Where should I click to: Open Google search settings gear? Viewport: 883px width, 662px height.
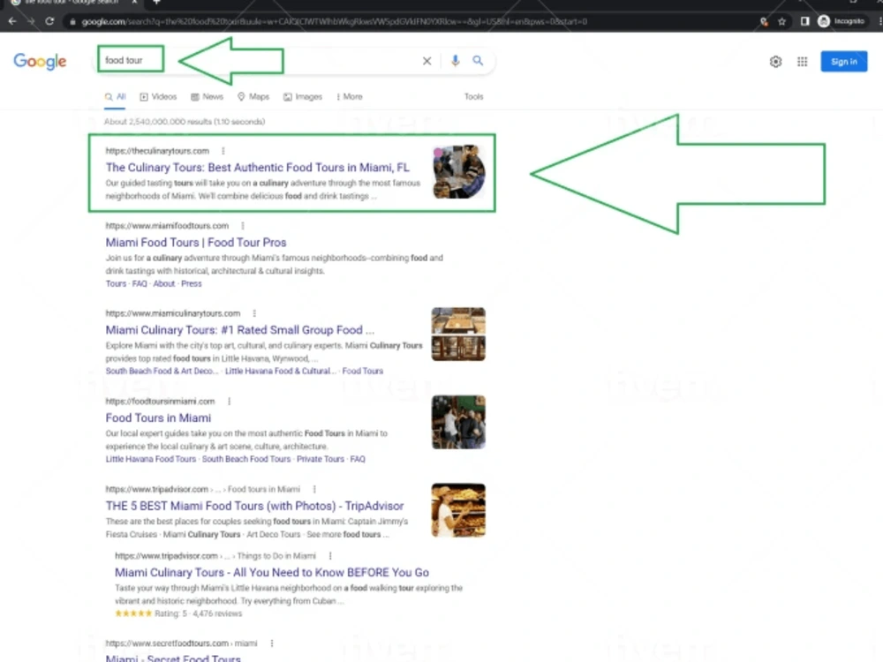click(775, 62)
